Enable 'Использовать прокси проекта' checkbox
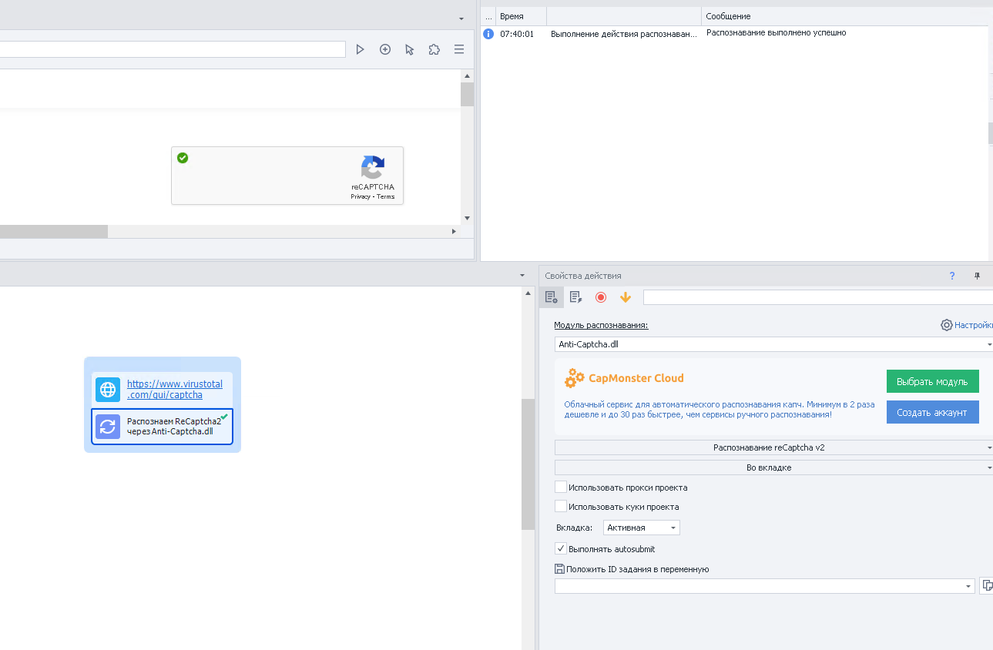The image size is (993, 650). coord(561,487)
